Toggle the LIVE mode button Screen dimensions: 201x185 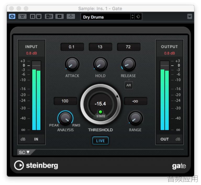coord(100,140)
